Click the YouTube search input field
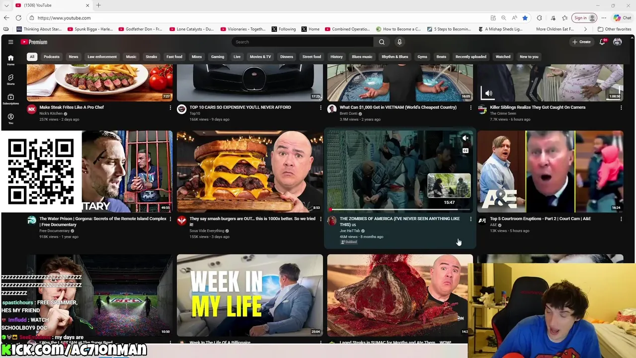 (x=302, y=42)
